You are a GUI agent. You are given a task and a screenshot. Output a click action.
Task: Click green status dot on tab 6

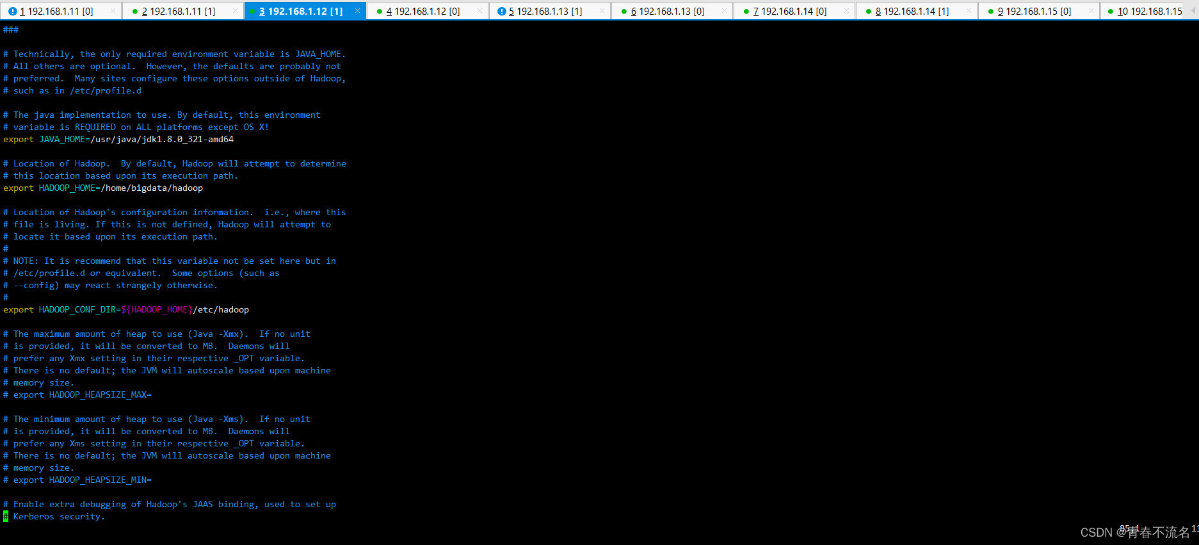(x=624, y=12)
